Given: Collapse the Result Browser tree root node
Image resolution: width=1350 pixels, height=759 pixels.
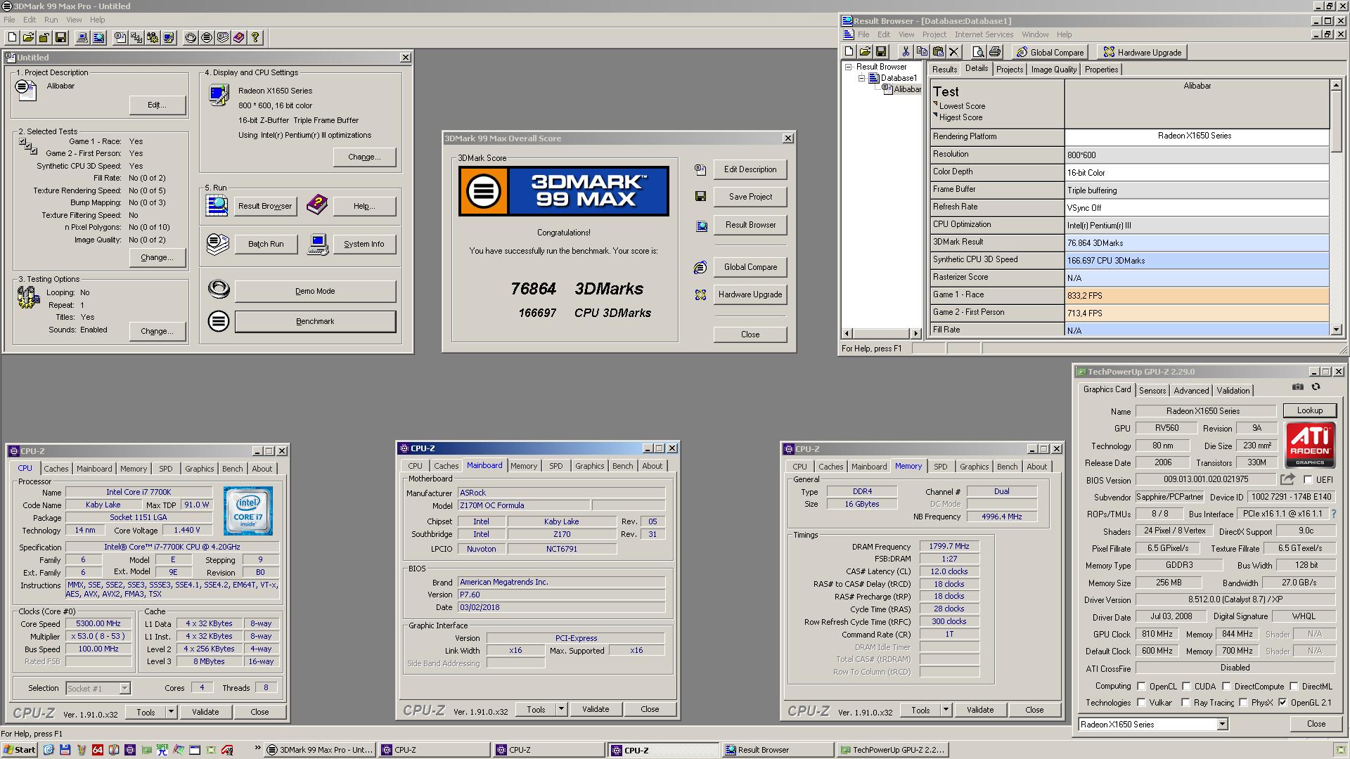Looking at the screenshot, I should pos(849,67).
